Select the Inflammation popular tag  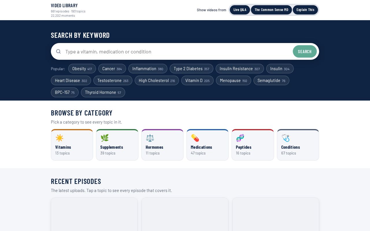coord(148,69)
